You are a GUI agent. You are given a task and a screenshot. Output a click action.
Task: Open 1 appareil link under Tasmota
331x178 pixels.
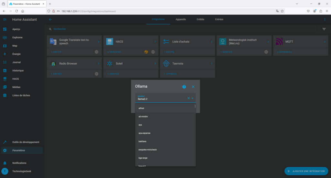click(171, 74)
